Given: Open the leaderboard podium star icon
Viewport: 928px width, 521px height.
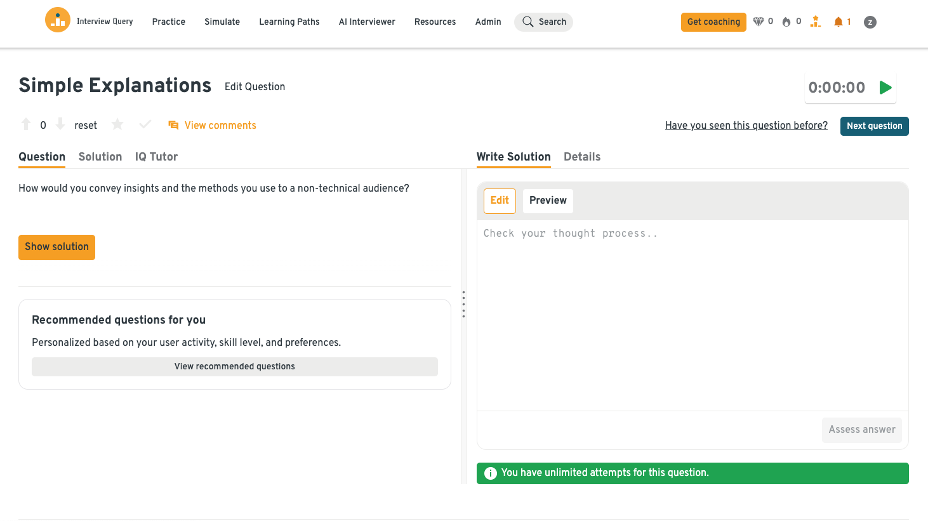Looking at the screenshot, I should [816, 22].
